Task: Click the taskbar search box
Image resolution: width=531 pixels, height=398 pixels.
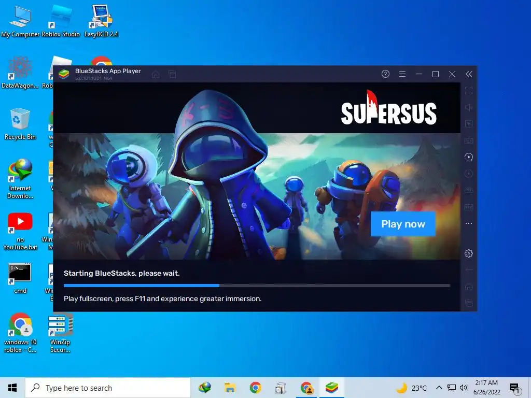Action: [108, 388]
